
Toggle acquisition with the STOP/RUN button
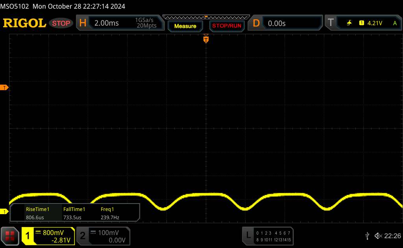pyautogui.click(x=226, y=26)
